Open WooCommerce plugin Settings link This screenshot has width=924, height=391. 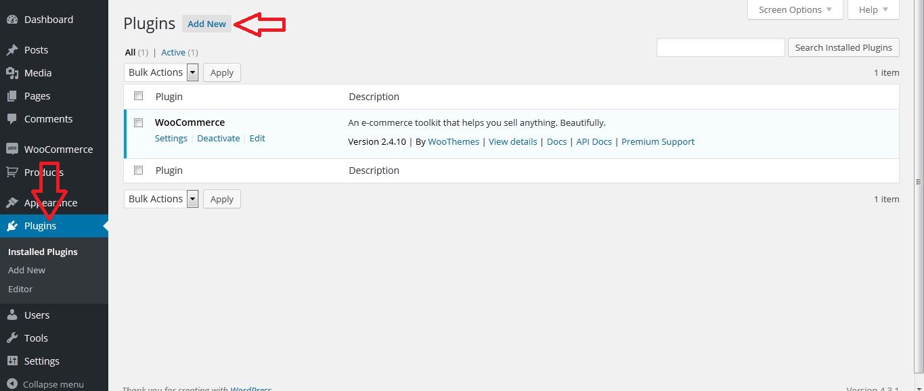click(x=171, y=138)
